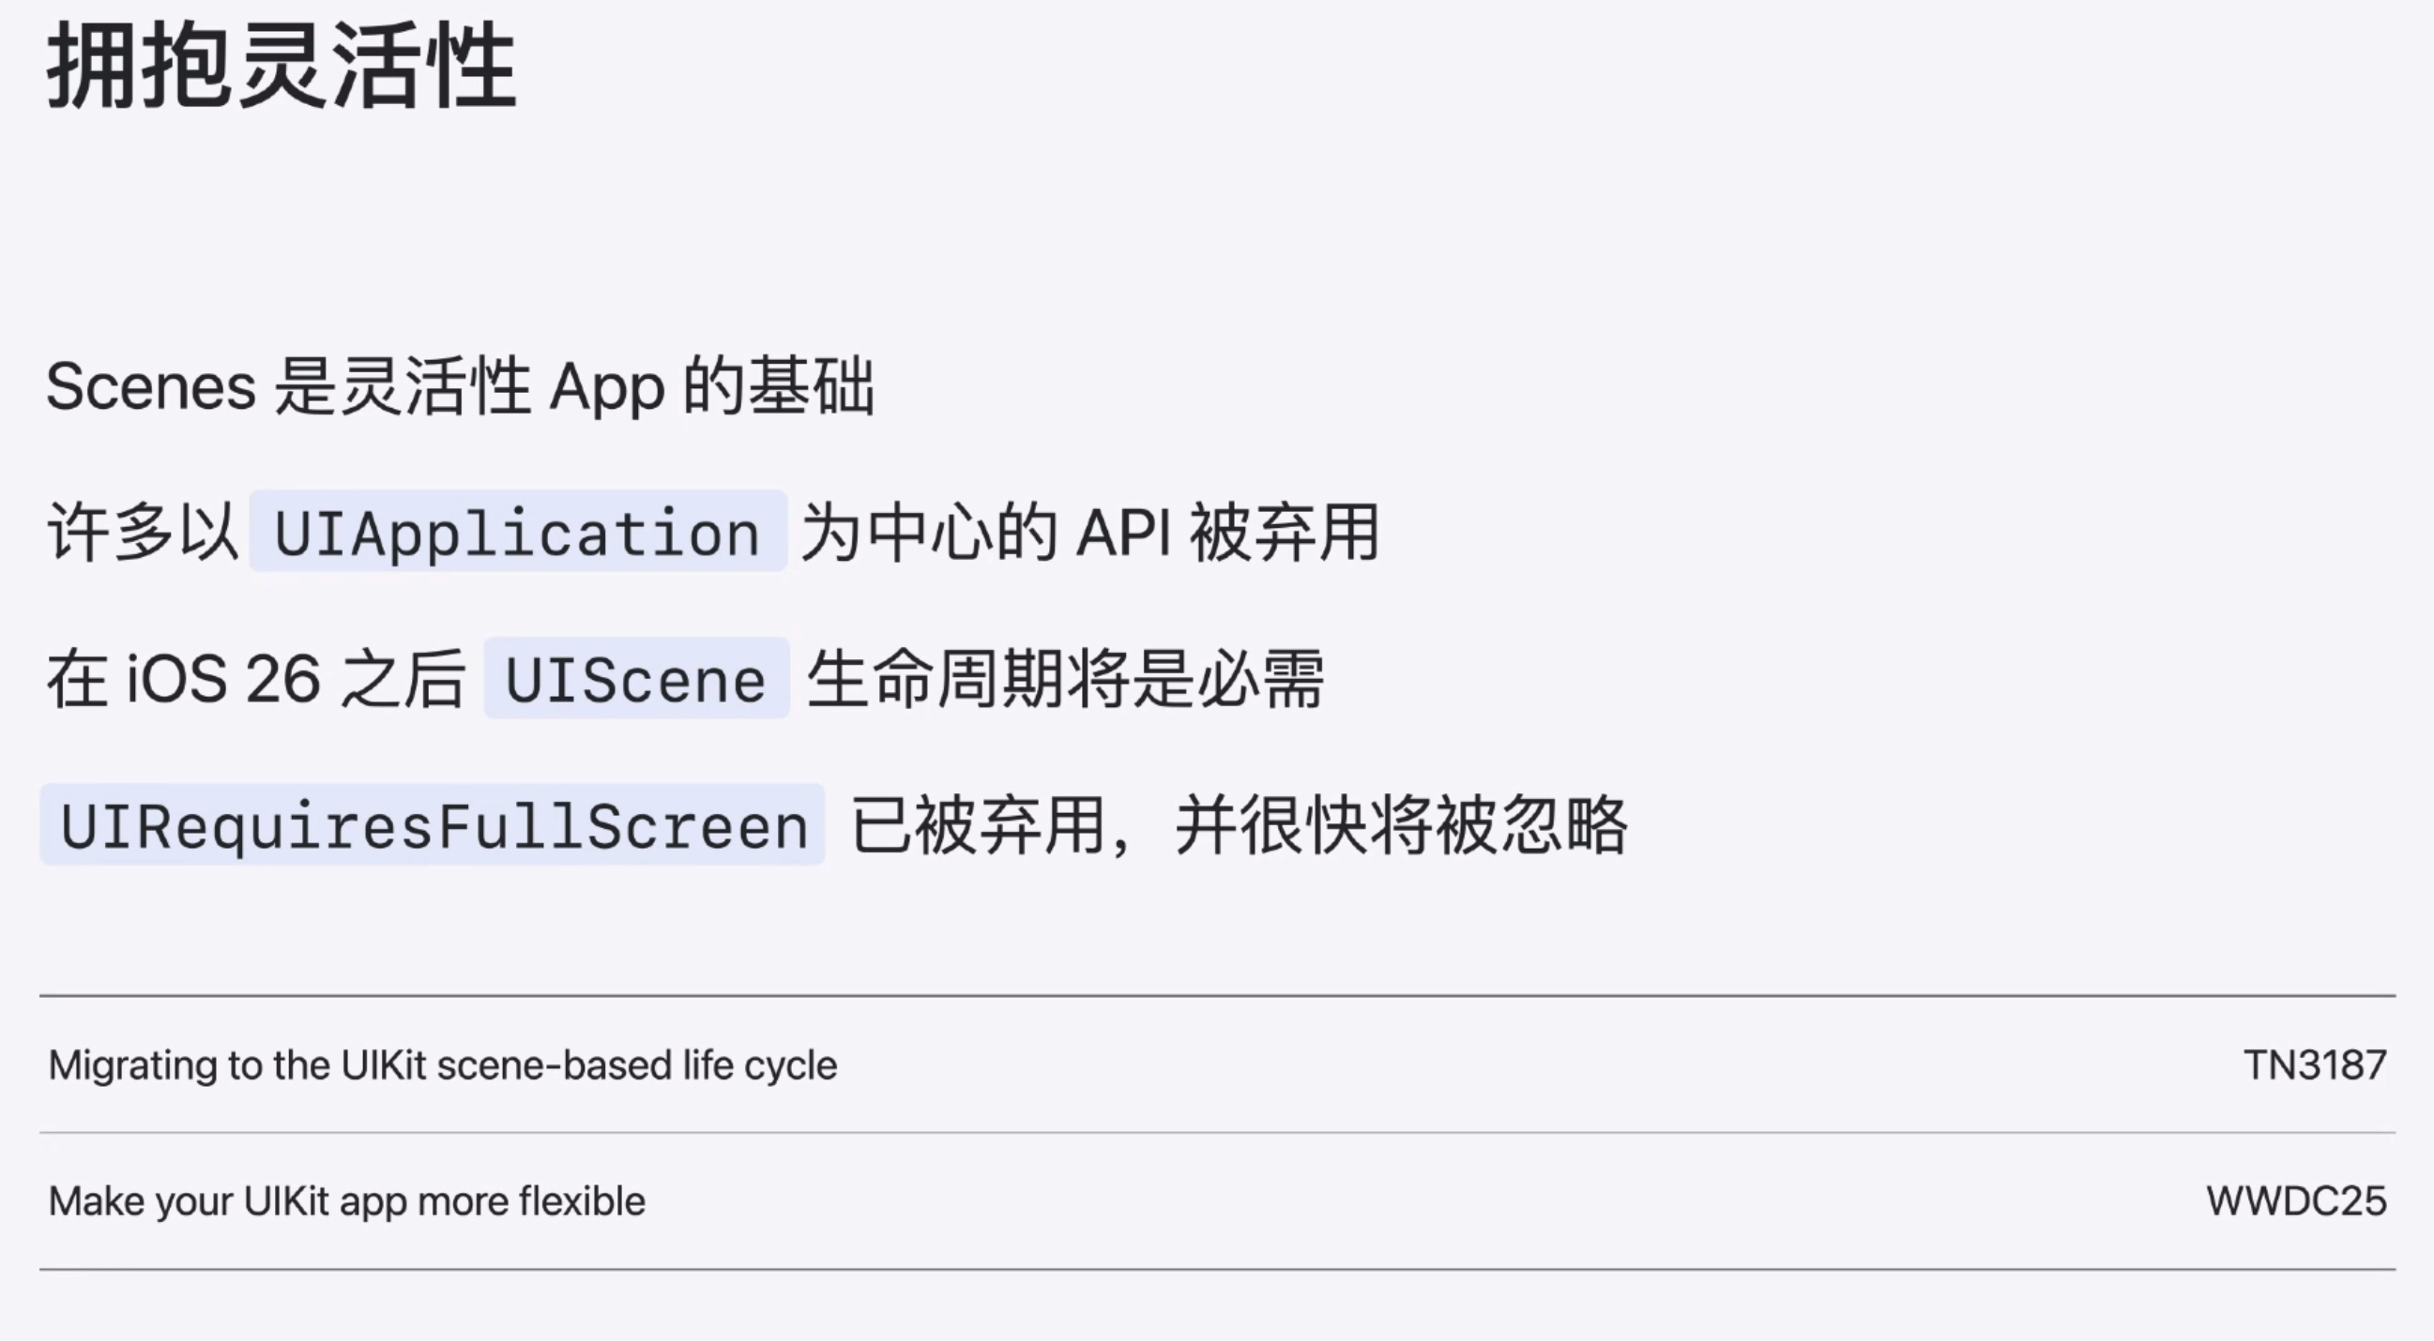Open Make your UIKit app more flexible

347,1201
